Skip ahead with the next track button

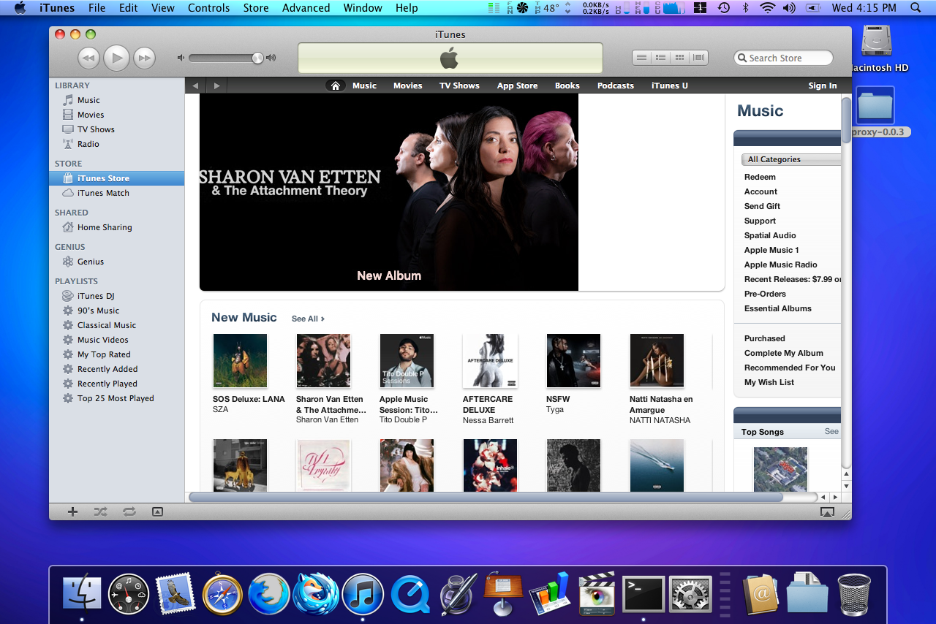click(x=145, y=58)
